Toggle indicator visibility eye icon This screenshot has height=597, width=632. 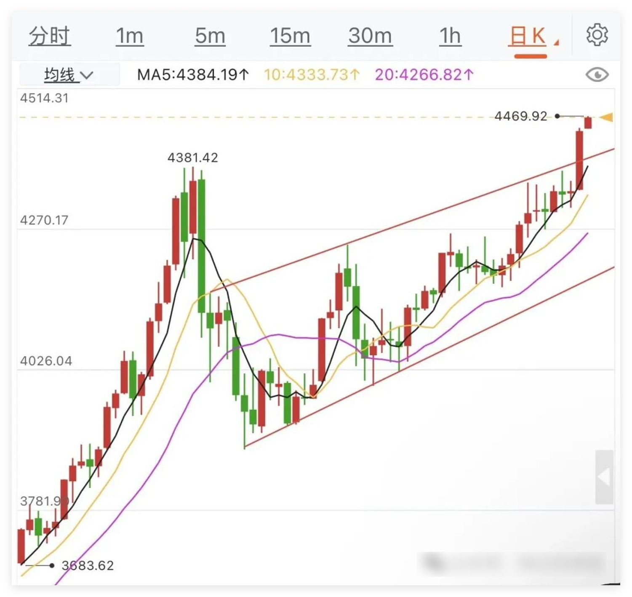(597, 75)
